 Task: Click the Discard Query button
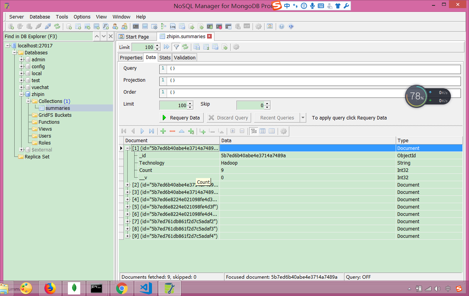(229, 118)
